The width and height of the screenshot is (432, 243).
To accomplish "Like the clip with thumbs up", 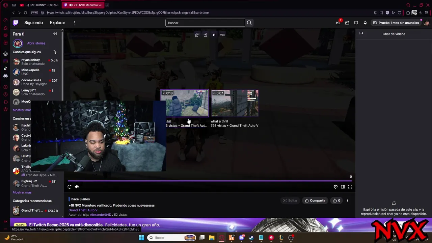I will pyautogui.click(x=336, y=200).
